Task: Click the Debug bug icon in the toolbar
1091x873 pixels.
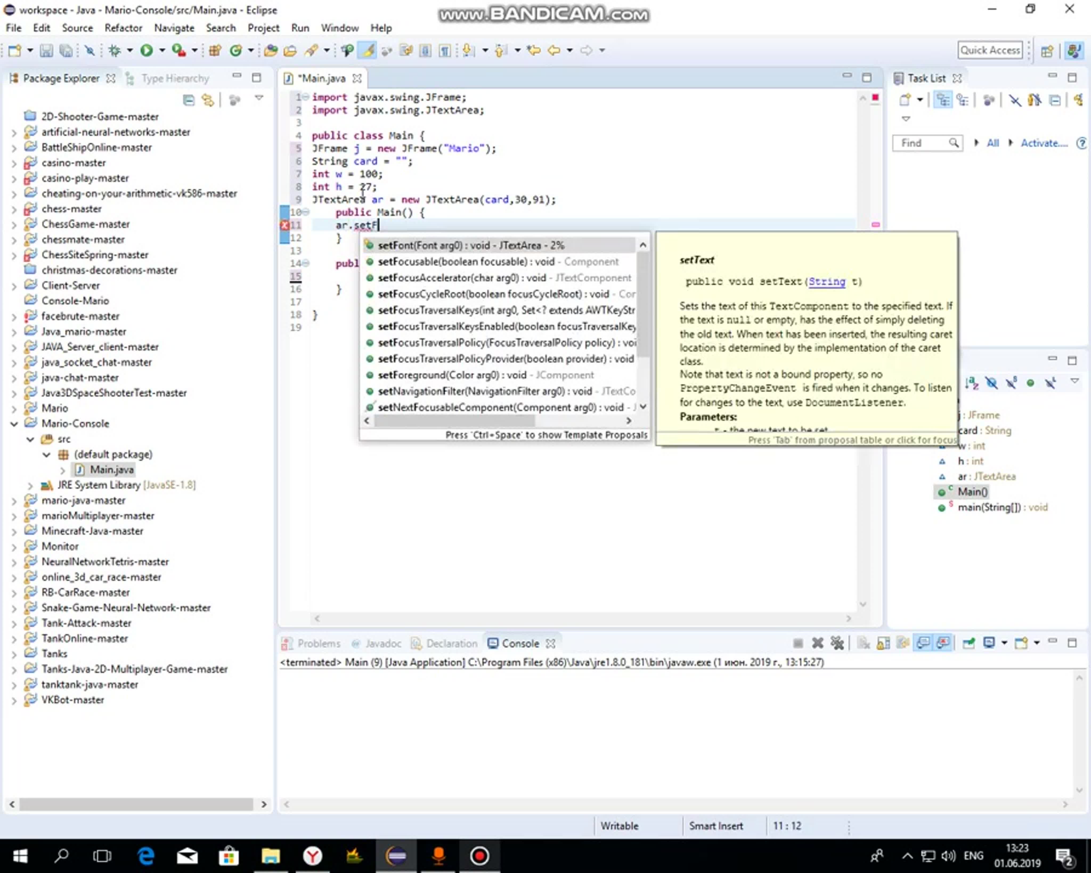Action: click(114, 50)
